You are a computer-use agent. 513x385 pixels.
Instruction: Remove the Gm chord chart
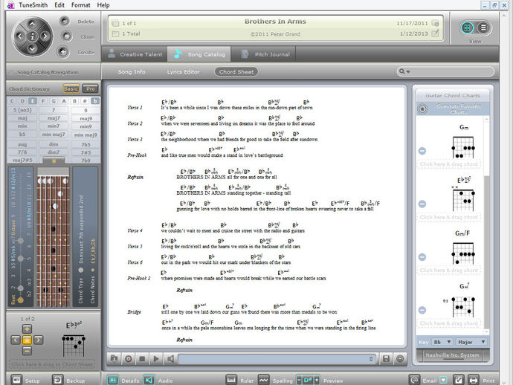(x=422, y=151)
